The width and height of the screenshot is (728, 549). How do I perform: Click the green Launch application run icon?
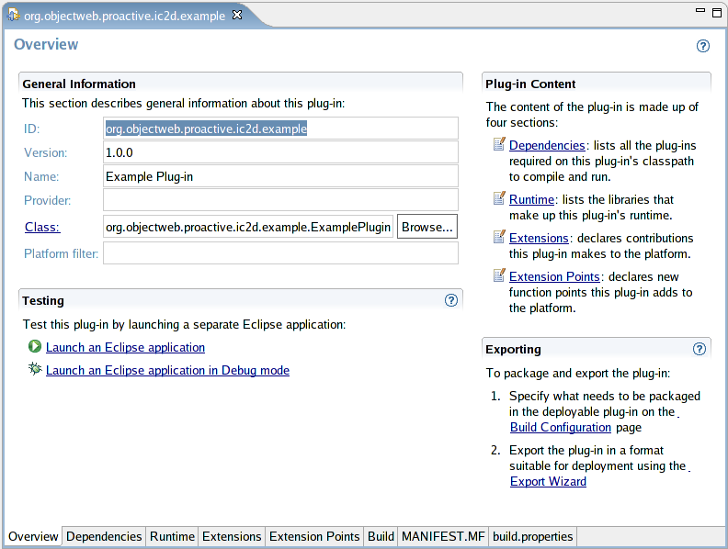pyautogui.click(x=35, y=347)
